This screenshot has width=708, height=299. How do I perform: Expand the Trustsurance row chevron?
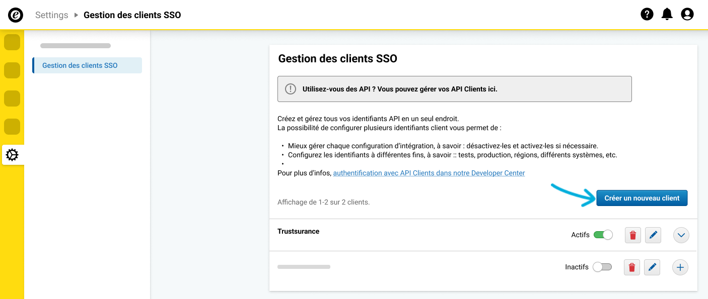tap(681, 235)
